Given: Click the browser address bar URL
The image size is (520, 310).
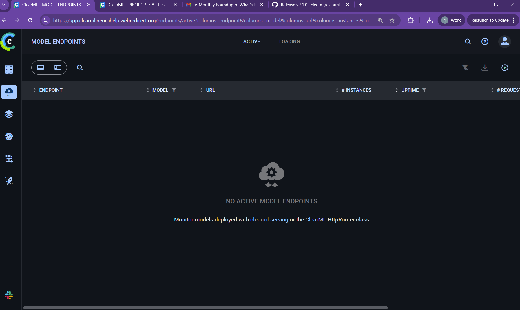Looking at the screenshot, I should [213, 21].
